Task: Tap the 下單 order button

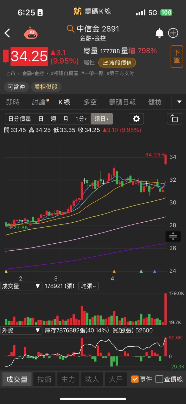Action: (177, 56)
